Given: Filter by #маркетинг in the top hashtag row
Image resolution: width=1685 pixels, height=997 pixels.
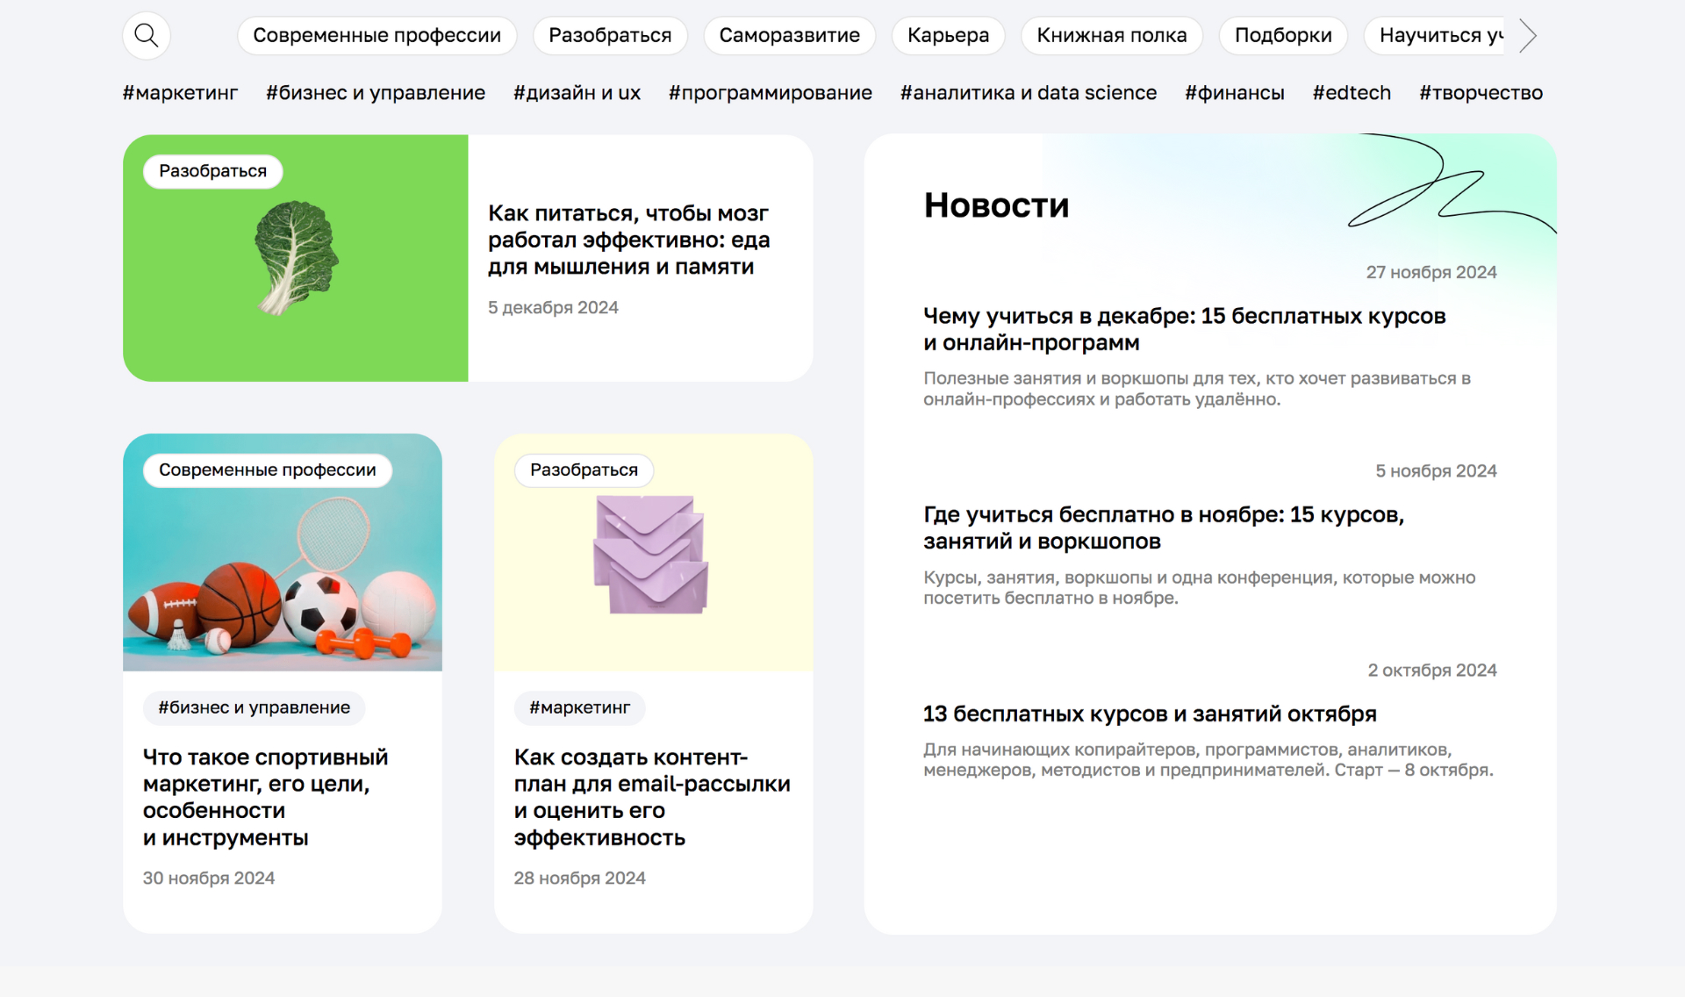Looking at the screenshot, I should (180, 93).
